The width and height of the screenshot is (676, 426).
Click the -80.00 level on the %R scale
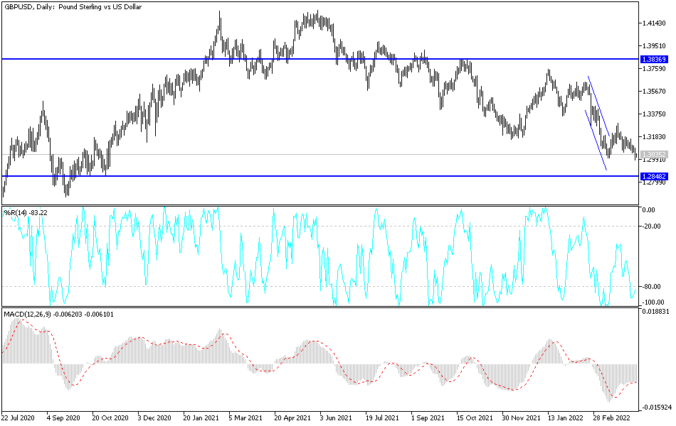(x=651, y=287)
